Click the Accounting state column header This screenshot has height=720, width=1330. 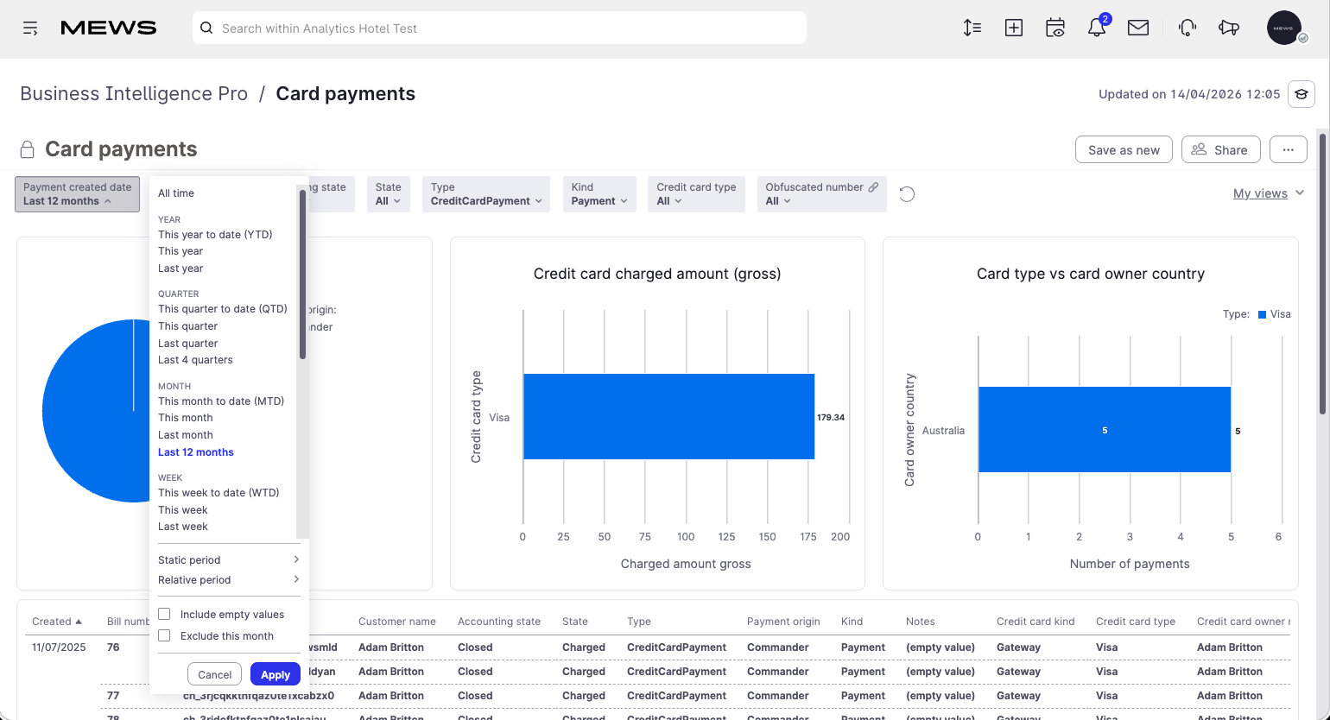click(x=499, y=621)
